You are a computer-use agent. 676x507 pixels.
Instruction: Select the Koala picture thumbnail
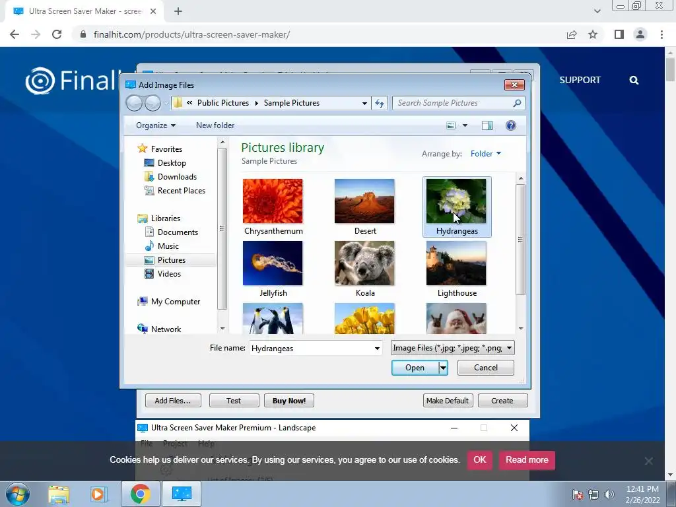[x=364, y=263]
